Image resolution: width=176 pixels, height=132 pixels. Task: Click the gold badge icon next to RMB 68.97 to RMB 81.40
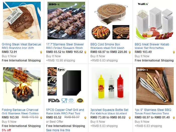[174, 117]
